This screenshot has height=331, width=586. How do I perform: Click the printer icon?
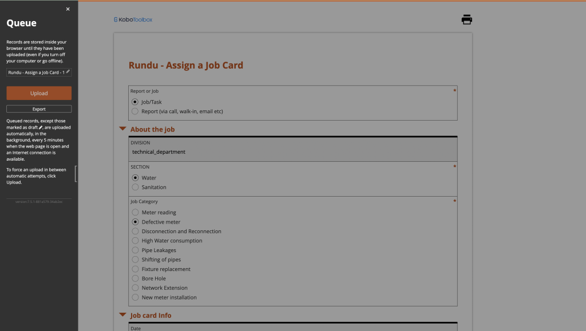467,19
